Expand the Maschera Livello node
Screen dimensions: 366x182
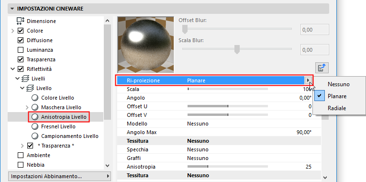pyautogui.click(x=27, y=107)
